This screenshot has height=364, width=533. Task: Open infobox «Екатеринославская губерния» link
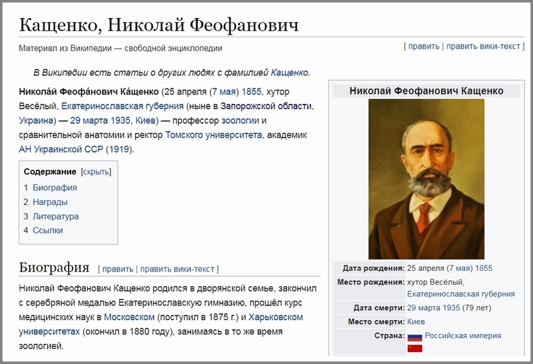461,294
